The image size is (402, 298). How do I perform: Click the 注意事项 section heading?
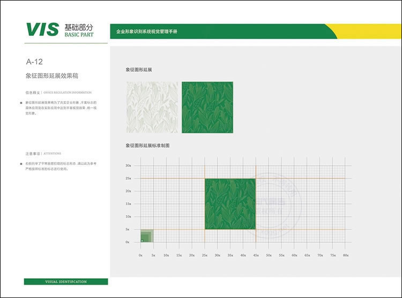[x=33, y=153]
